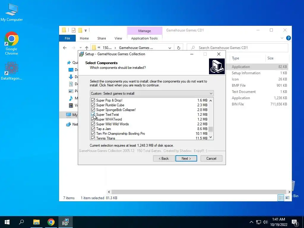Click the Manage contextual tab
This screenshot has width=304, height=228.
(145, 31)
